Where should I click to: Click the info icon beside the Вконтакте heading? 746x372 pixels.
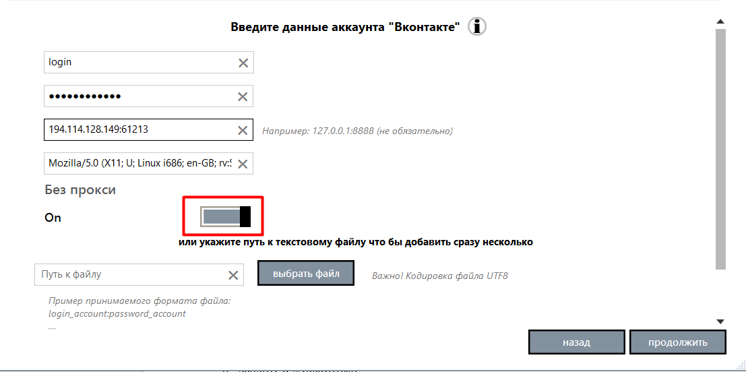point(477,27)
